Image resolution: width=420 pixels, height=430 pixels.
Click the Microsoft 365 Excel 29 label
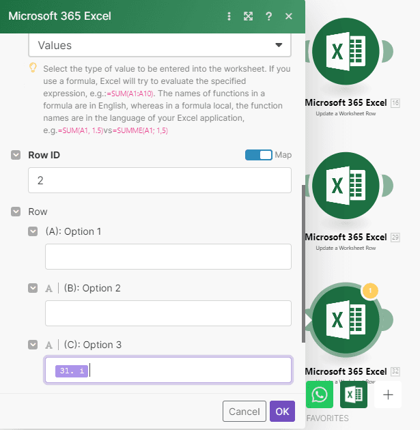click(x=346, y=237)
